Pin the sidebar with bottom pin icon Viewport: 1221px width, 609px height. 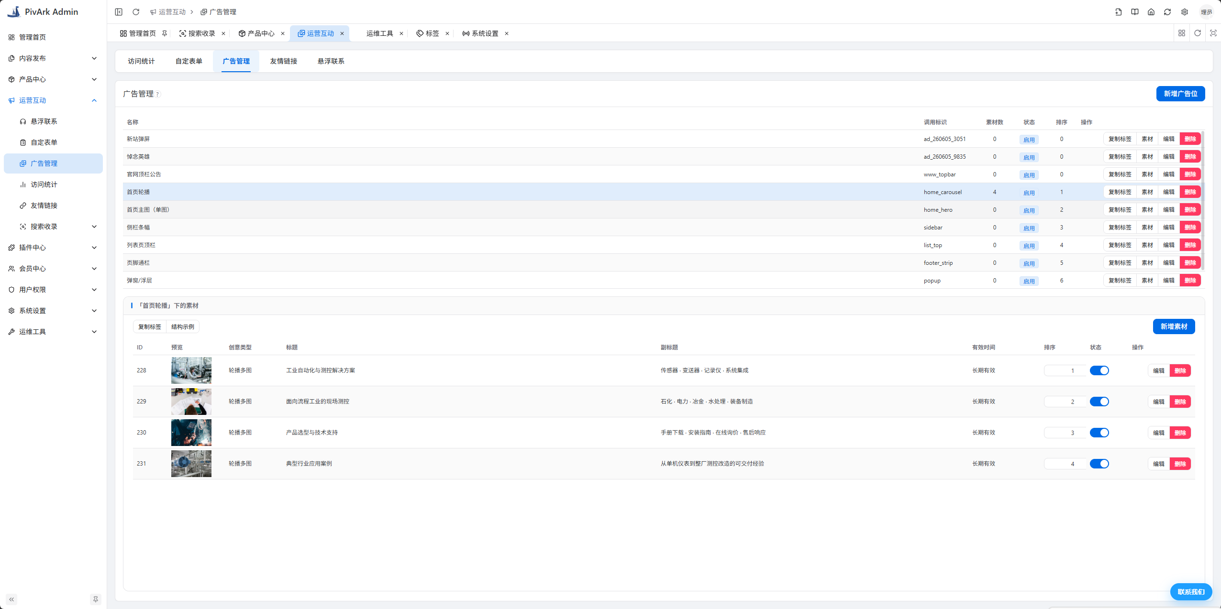(x=96, y=599)
